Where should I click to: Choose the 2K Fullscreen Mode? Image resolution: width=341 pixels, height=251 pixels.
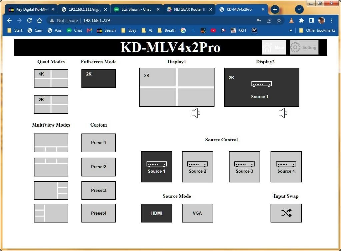[x=99, y=79]
